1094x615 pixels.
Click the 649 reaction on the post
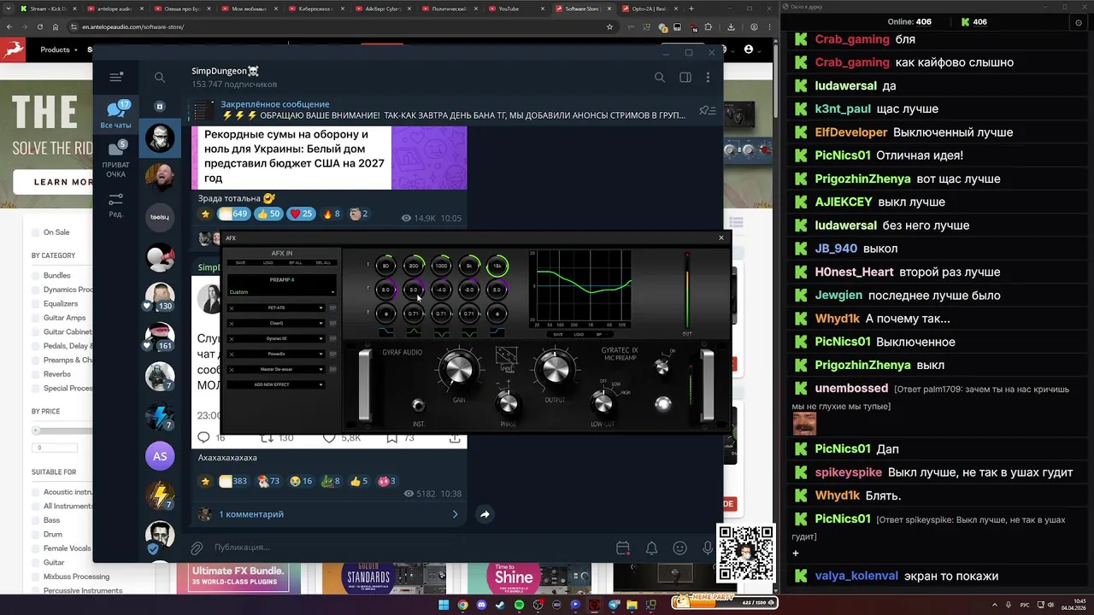click(x=233, y=214)
